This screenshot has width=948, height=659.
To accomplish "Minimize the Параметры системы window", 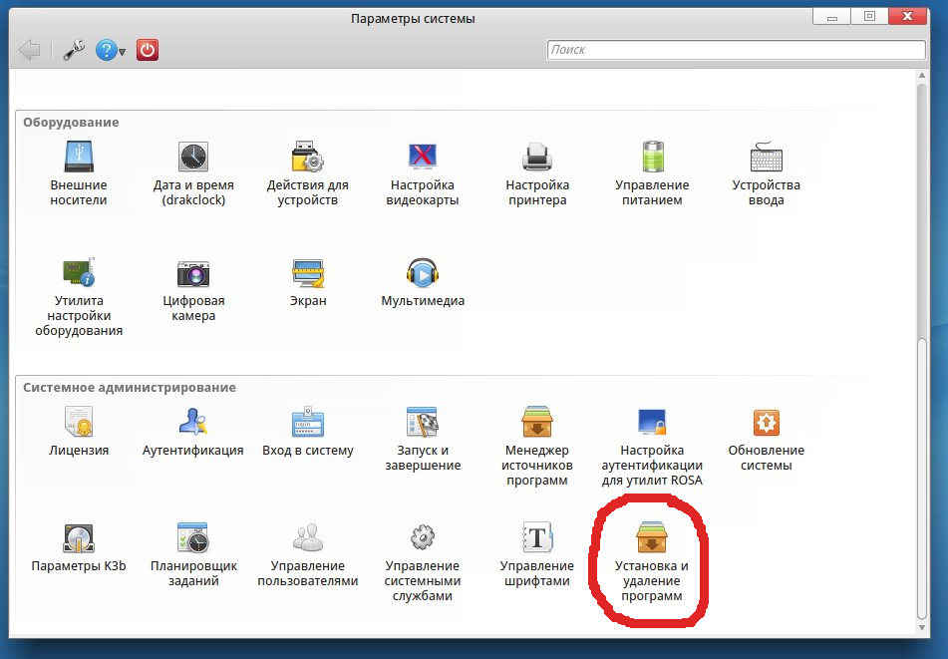I will [x=832, y=16].
